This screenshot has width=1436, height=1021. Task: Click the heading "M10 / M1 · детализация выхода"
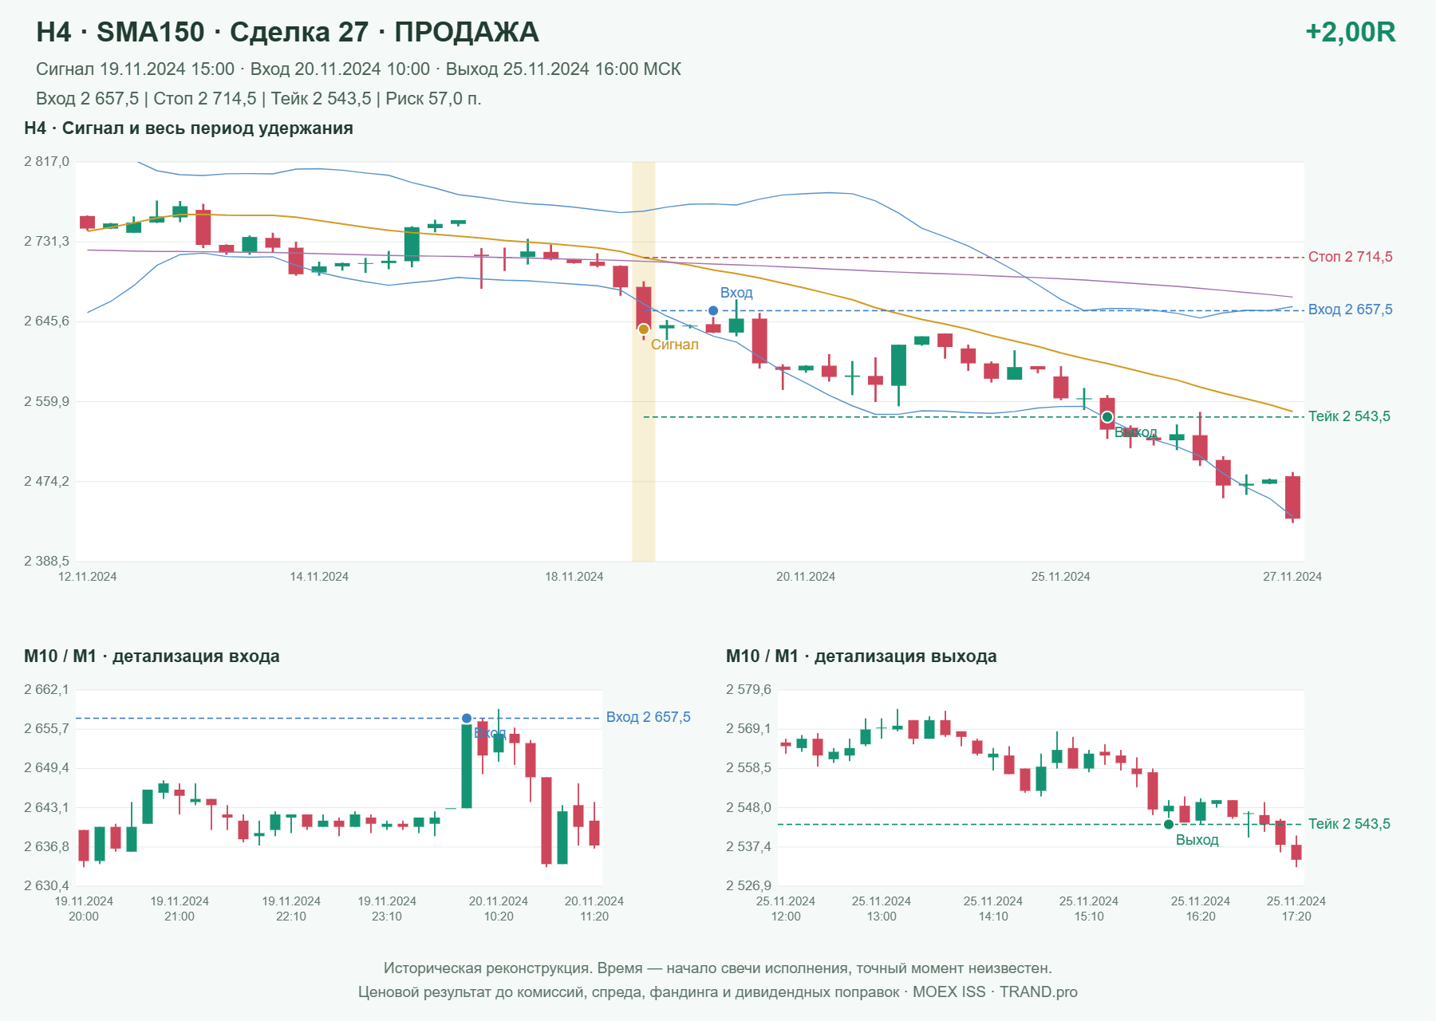point(862,656)
